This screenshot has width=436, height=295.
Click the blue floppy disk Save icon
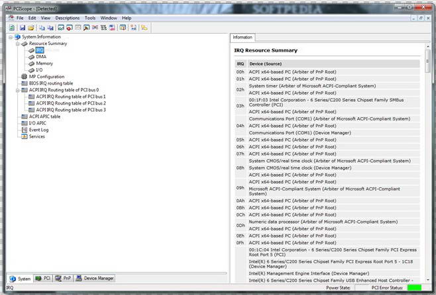(x=23, y=28)
